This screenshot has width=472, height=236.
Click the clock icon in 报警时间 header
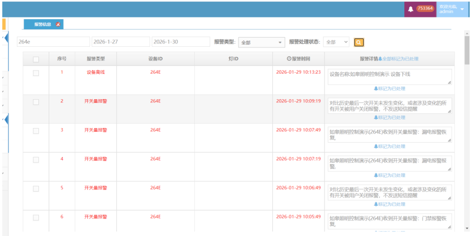[289, 59]
